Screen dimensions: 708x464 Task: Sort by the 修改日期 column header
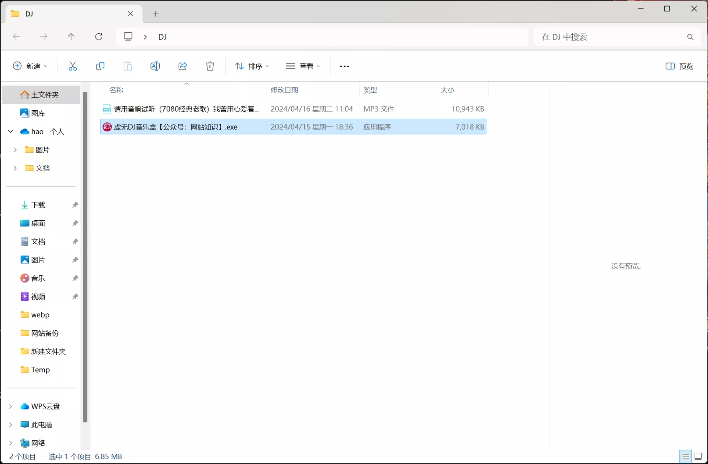[284, 90]
